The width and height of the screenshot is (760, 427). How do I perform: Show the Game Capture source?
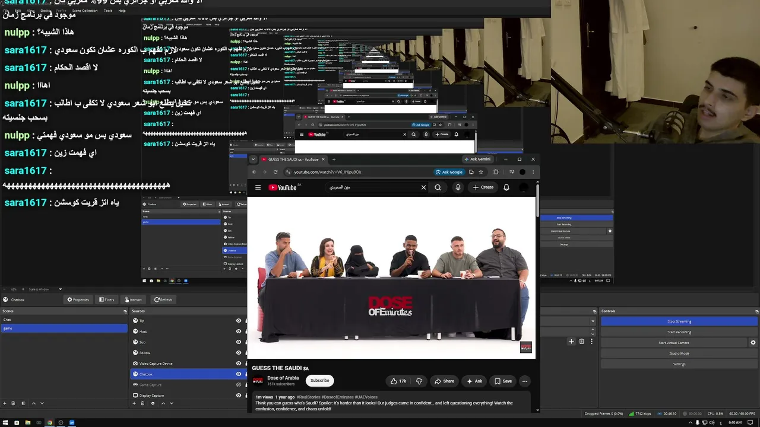[239, 385]
